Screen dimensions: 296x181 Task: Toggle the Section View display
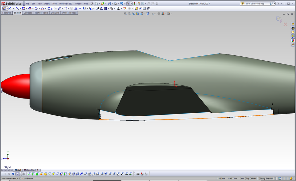[137, 14]
